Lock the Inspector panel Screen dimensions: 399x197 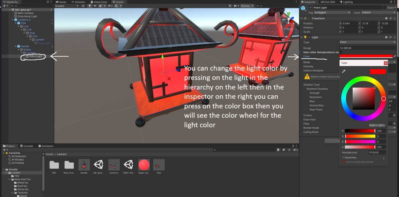coord(392,2)
